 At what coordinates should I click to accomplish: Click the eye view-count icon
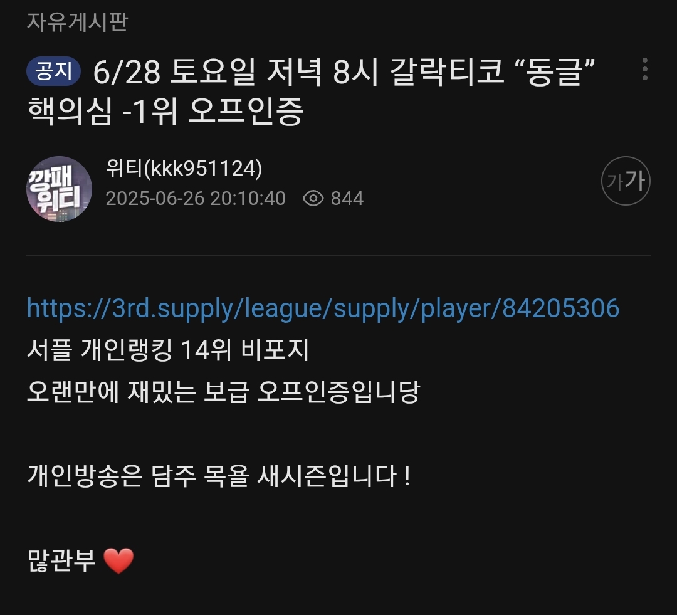click(313, 198)
